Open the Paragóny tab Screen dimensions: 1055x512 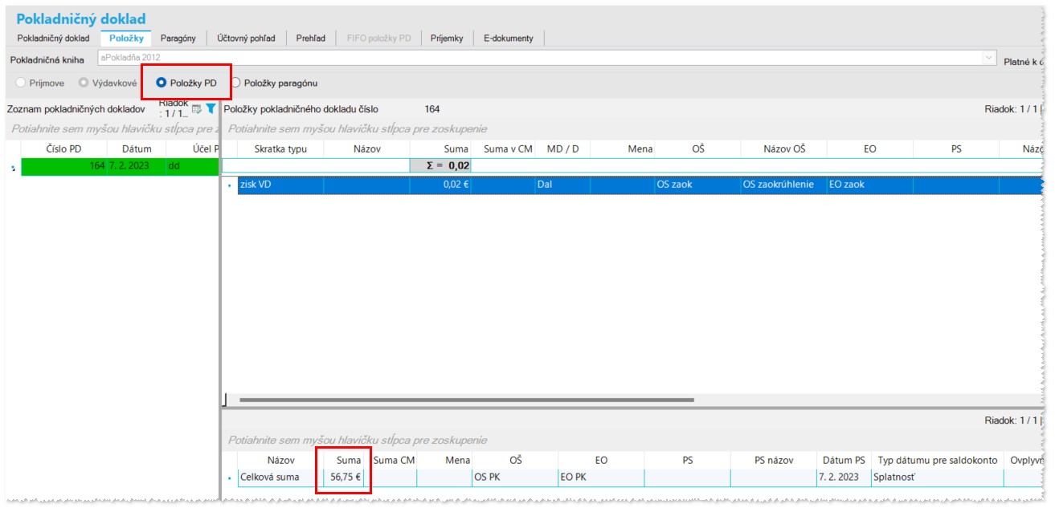tap(178, 38)
